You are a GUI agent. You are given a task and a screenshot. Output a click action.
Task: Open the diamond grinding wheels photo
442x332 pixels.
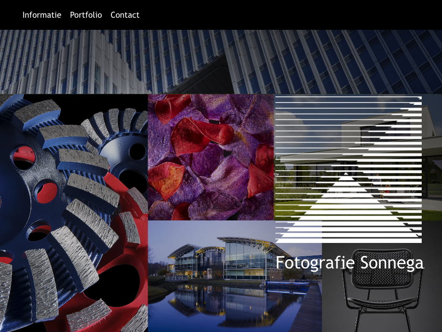73,213
